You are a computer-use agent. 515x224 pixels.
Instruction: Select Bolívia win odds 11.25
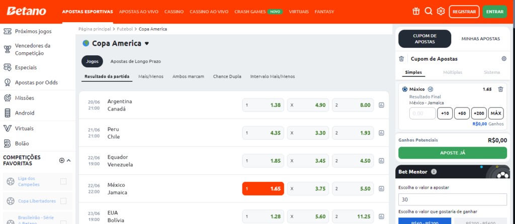353,216
